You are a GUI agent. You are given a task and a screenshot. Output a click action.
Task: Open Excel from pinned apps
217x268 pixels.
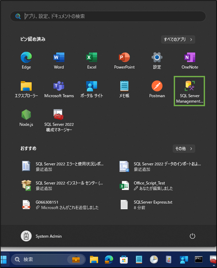92,61
